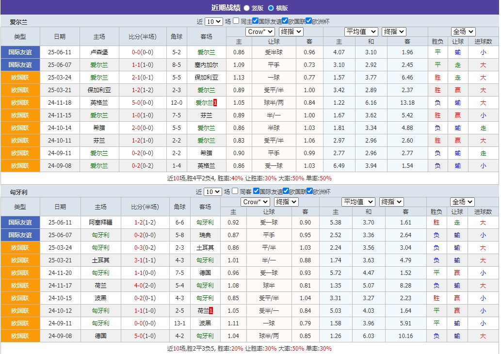501x354 pixels.
Task: Open the Crow* bookmaker dropdown
Action: tap(259, 31)
